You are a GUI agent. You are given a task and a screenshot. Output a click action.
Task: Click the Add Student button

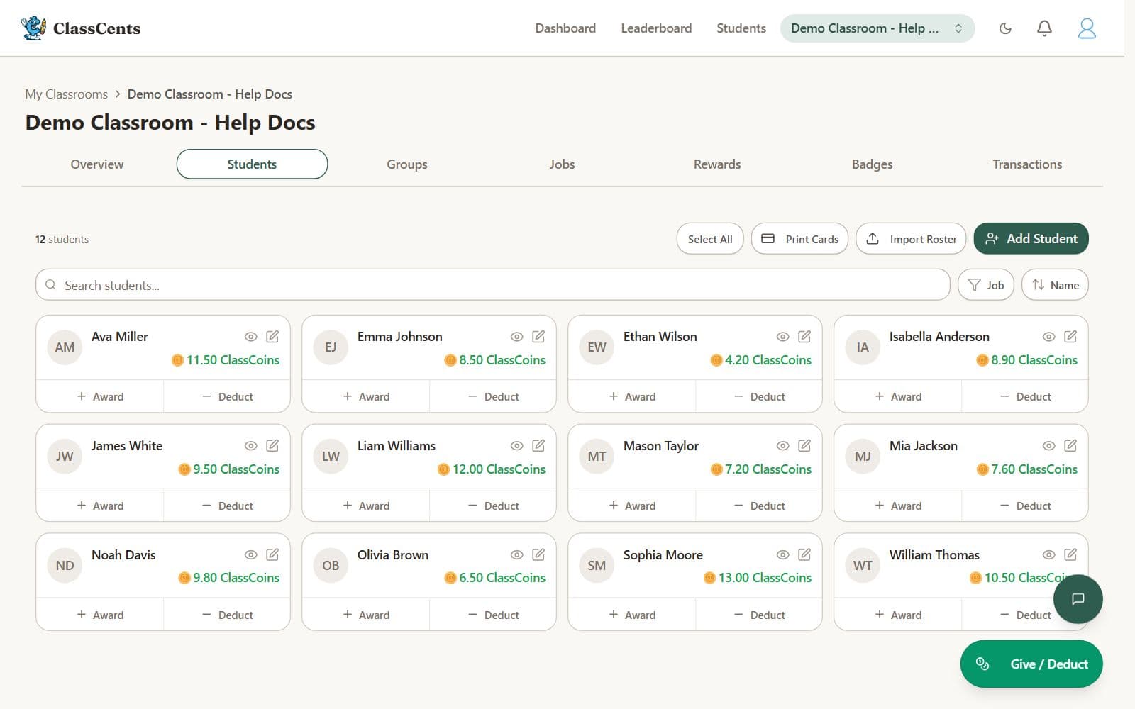pos(1031,239)
